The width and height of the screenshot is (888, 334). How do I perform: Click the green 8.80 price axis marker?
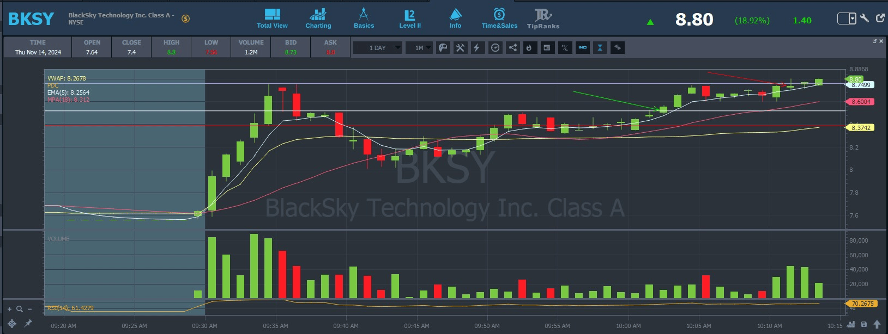pyautogui.click(x=855, y=79)
